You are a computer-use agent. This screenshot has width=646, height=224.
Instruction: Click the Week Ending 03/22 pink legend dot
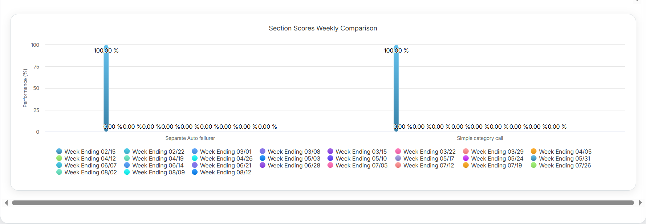398,152
